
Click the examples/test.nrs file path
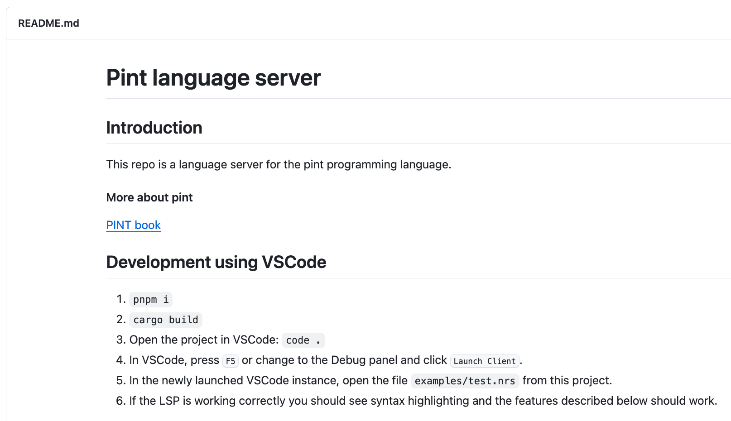(x=465, y=381)
